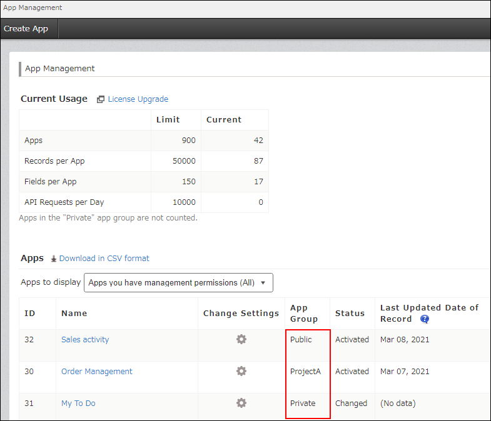Click the Private app group note text

(108, 218)
